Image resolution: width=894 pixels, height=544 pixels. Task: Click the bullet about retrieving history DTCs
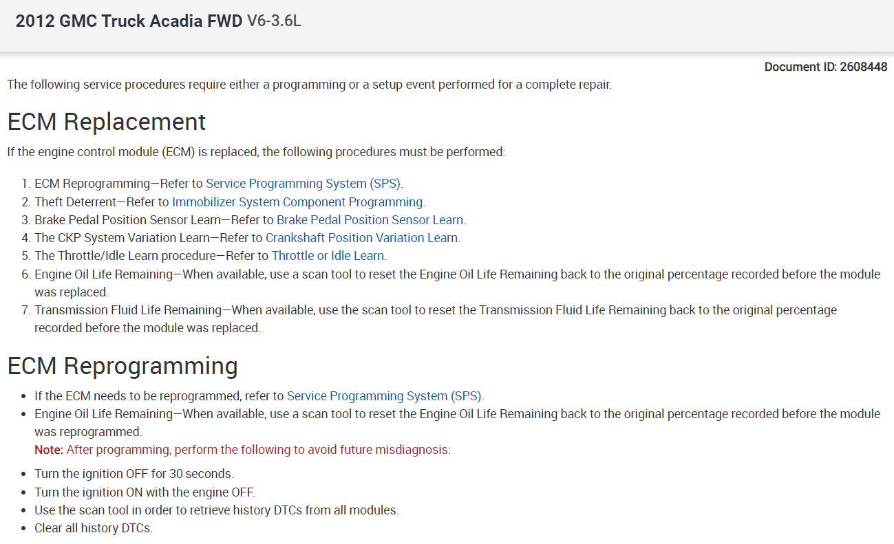pyautogui.click(x=216, y=510)
